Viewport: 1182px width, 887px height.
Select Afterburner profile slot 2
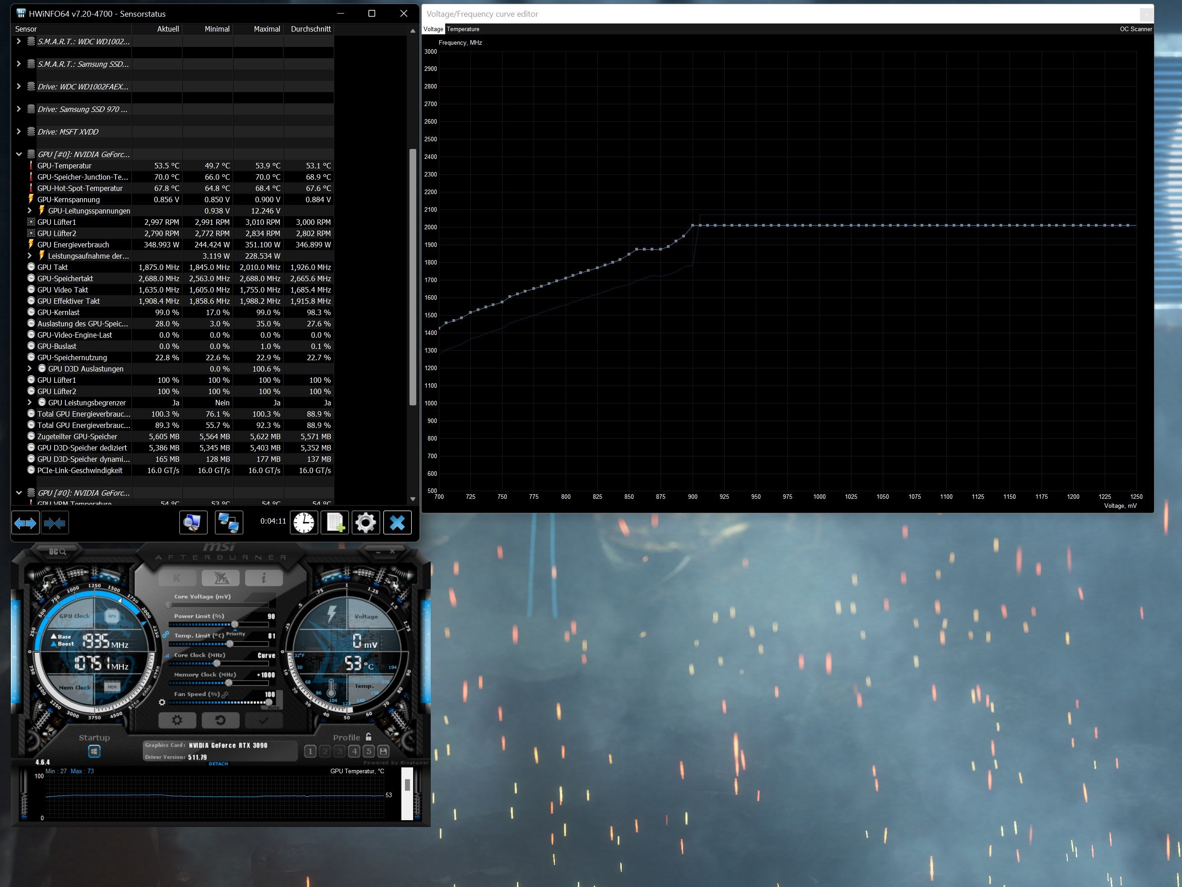coord(325,751)
